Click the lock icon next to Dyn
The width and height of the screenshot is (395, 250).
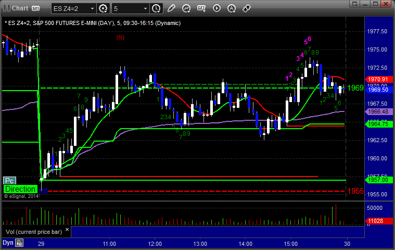tap(19, 243)
